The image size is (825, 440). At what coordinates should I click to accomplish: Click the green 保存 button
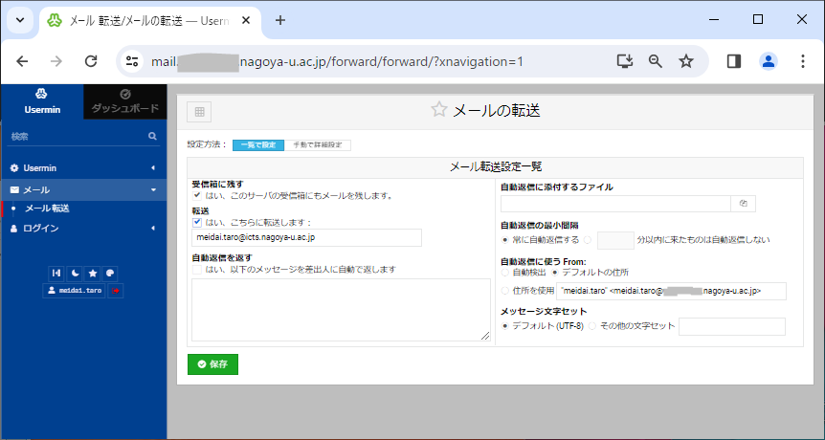(x=213, y=364)
